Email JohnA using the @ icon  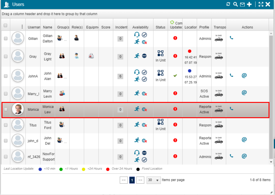(x=244, y=75)
